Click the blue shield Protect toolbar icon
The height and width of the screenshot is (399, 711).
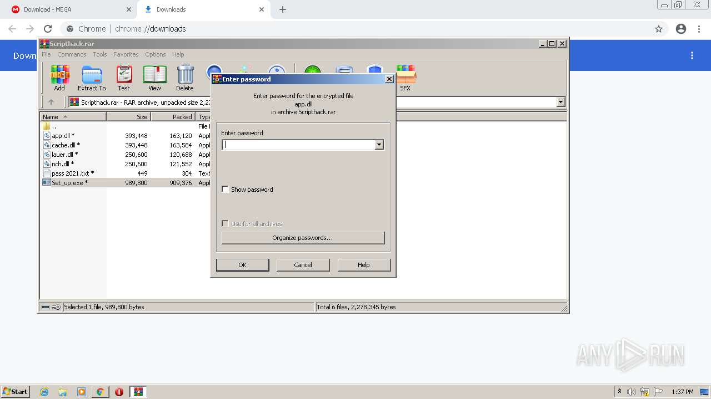(x=375, y=70)
